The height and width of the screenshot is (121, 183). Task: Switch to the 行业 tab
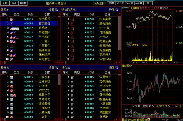pos(14,3)
